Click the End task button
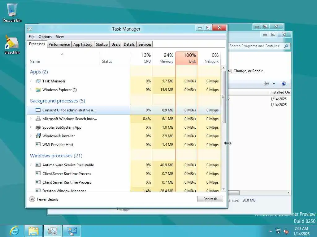The height and width of the screenshot is (237, 317). [210, 199]
